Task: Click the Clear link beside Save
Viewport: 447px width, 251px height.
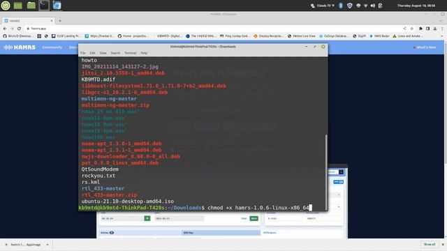Action: [244, 218]
